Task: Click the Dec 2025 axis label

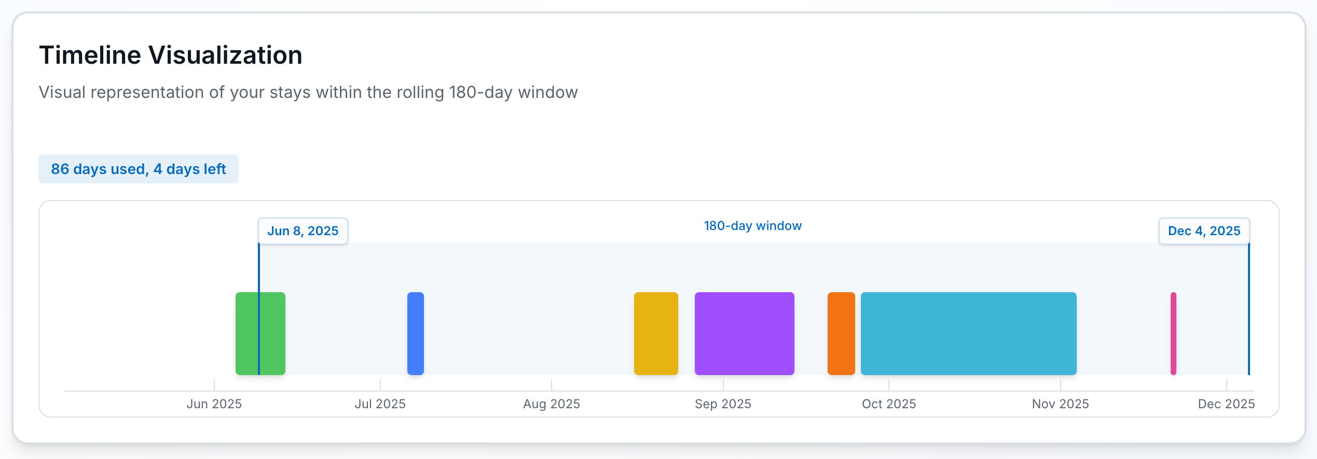Action: pos(1226,404)
